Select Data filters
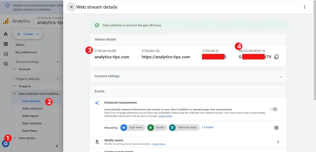Viewport: 316px width, 152px height. [30, 131]
